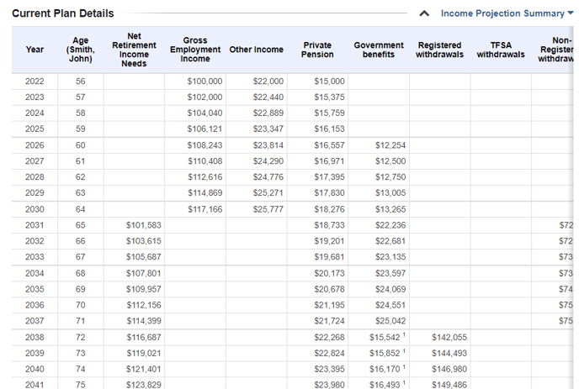Click the Current Plan Details heading
This screenshot has height=389, width=579.
(x=63, y=13)
